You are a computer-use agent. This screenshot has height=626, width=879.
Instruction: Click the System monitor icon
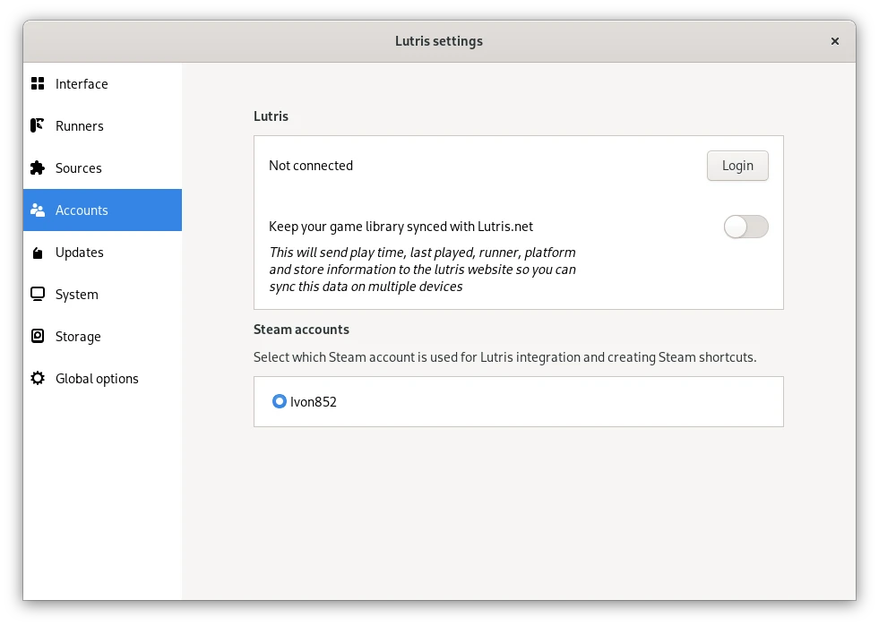(38, 295)
